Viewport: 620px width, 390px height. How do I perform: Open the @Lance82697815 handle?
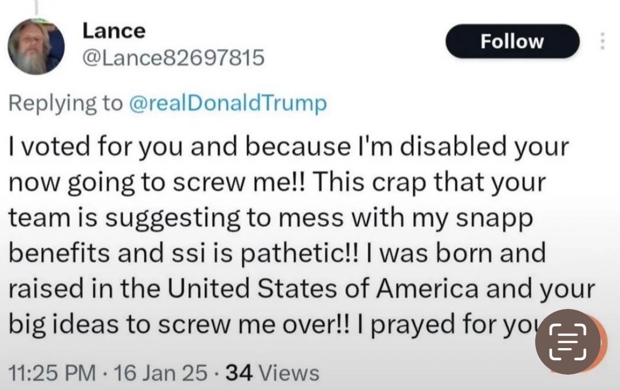coord(173,58)
